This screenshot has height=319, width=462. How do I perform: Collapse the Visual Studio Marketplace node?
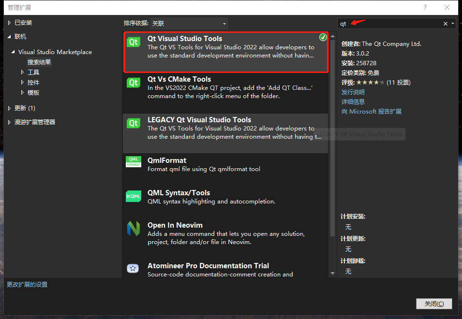click(13, 52)
